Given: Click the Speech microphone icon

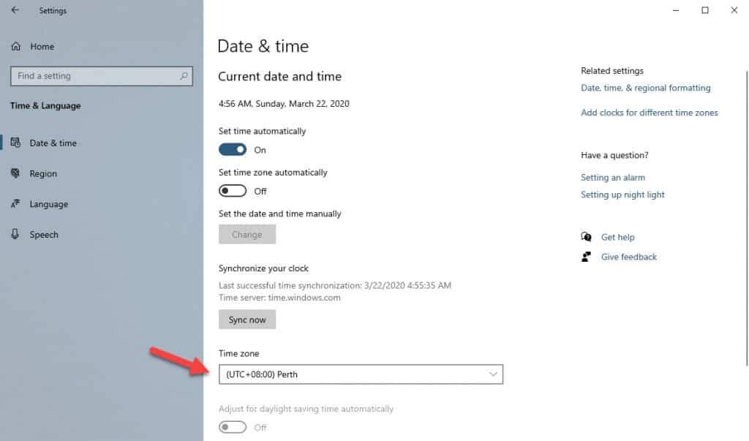Looking at the screenshot, I should [x=16, y=234].
